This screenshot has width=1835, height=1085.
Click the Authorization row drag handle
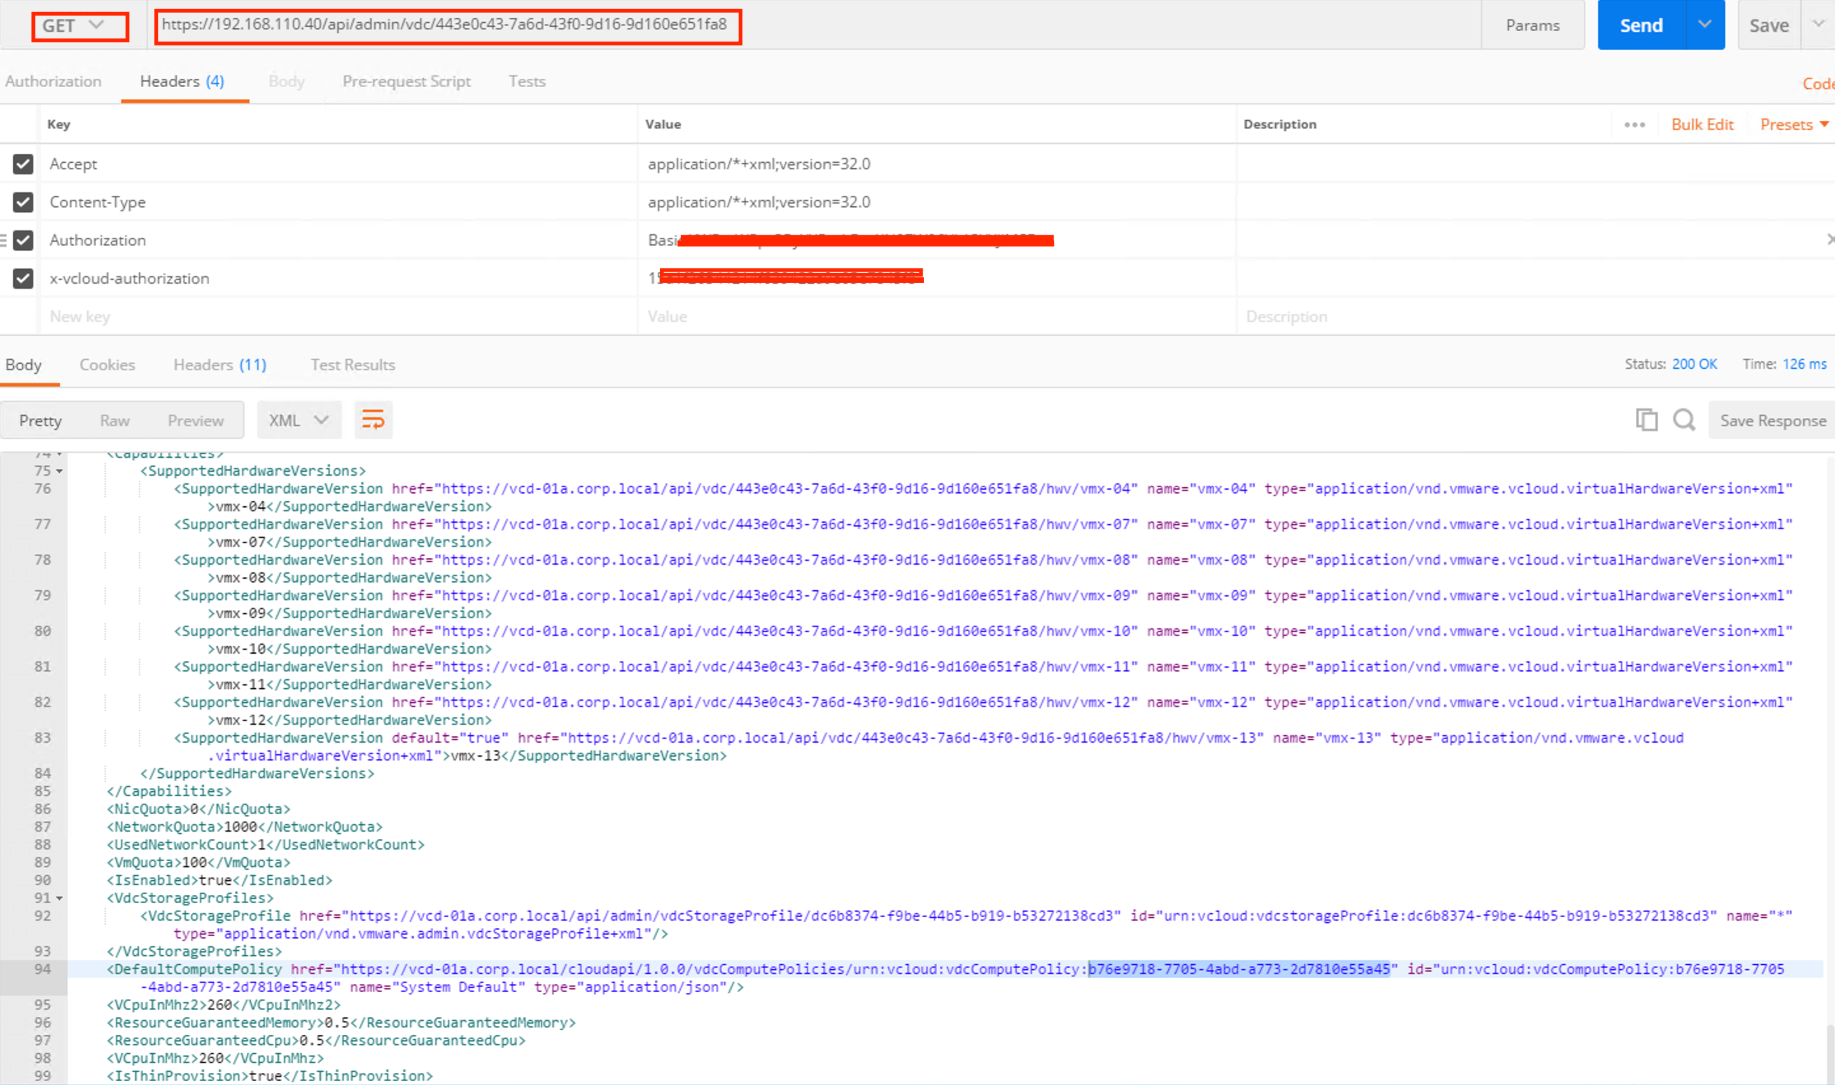(4, 240)
